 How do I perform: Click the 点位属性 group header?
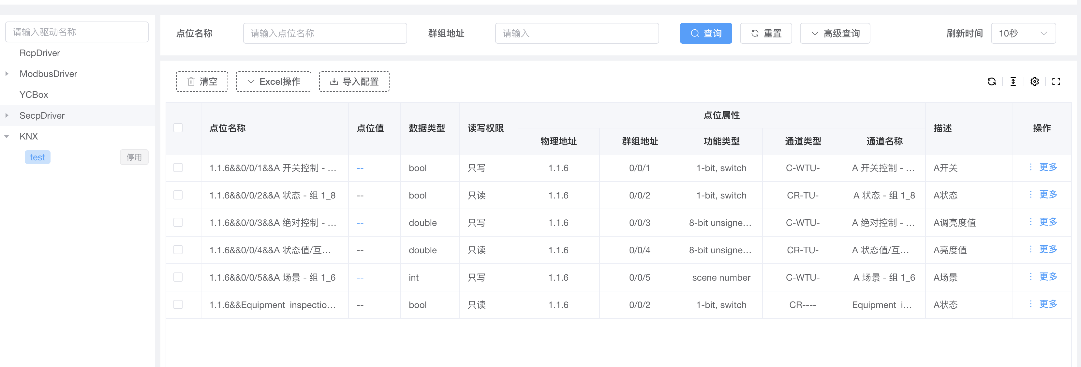coord(721,115)
